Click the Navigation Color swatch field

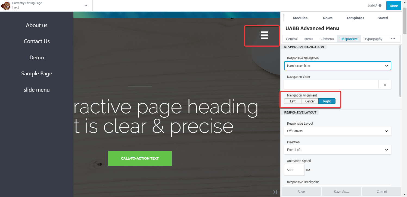tap(331, 85)
